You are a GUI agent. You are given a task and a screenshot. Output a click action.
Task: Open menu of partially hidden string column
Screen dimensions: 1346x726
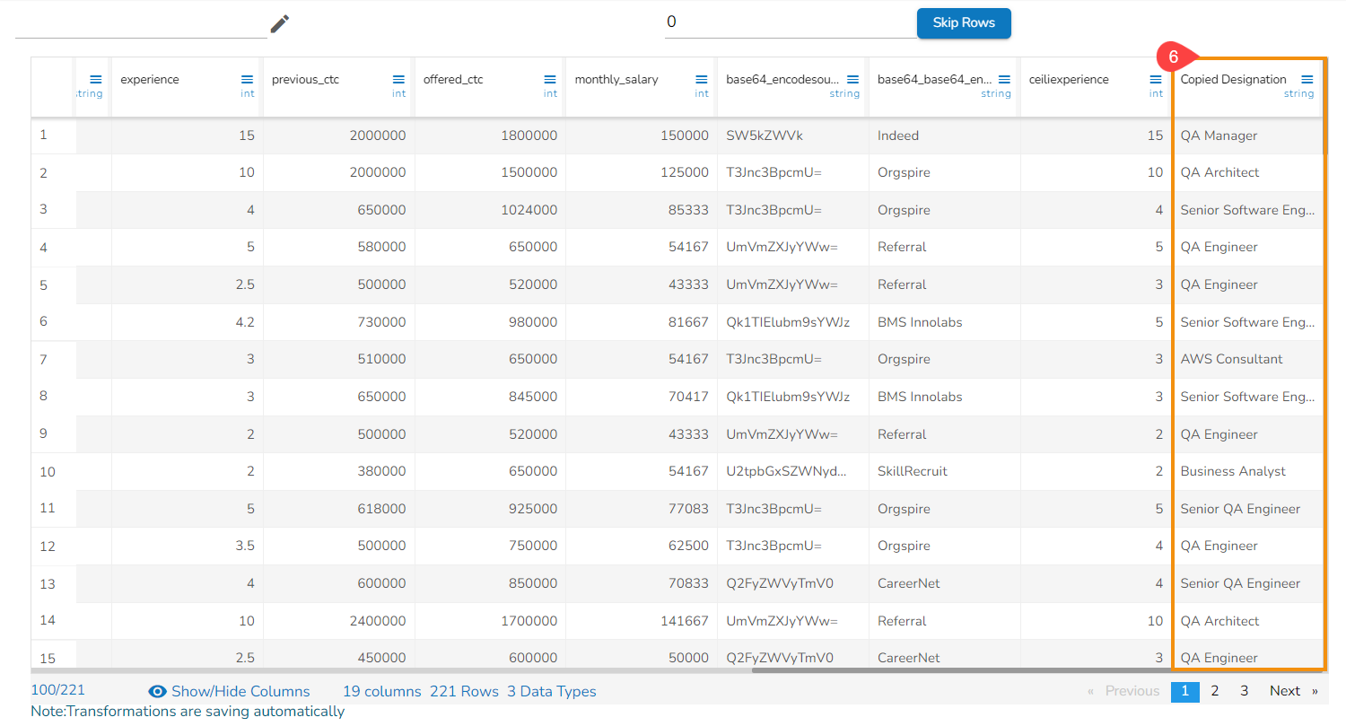[x=96, y=80]
